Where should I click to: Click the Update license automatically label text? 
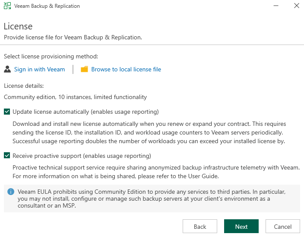(85, 112)
